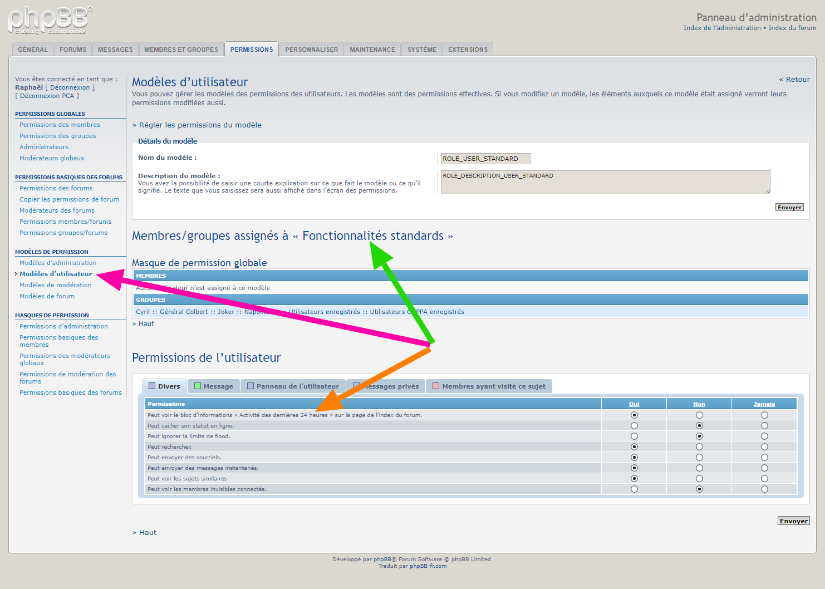This screenshot has width=825, height=589.
Task: Switch to the Membres et groupes tab
Action: click(181, 50)
